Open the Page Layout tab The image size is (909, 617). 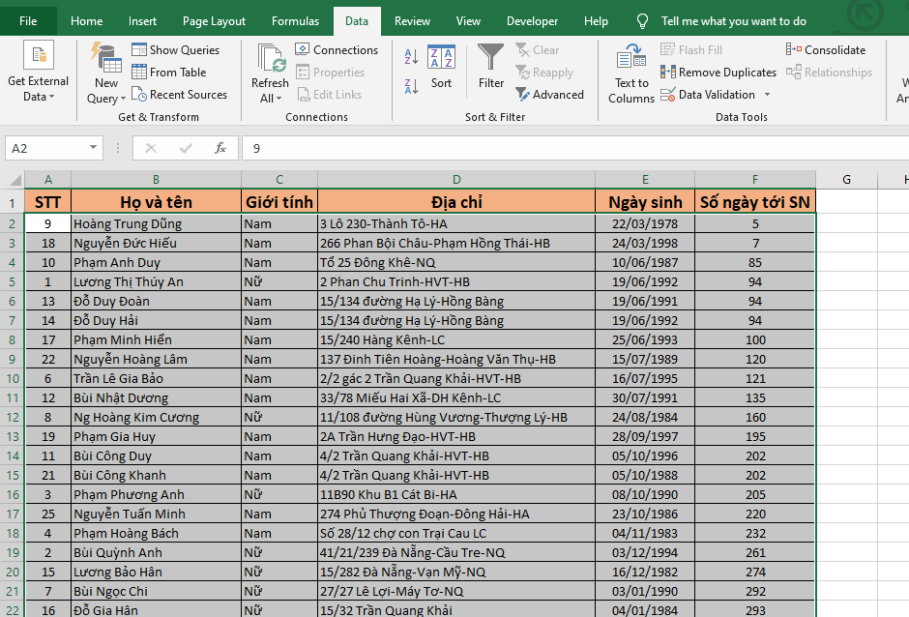pyautogui.click(x=214, y=21)
